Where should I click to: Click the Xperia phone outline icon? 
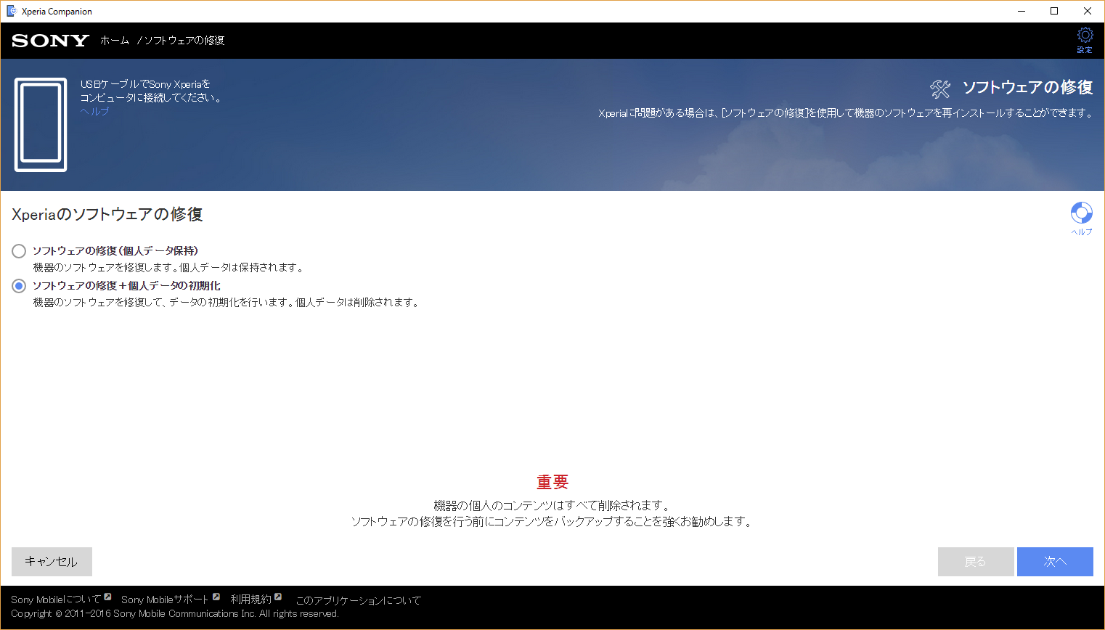coord(41,125)
